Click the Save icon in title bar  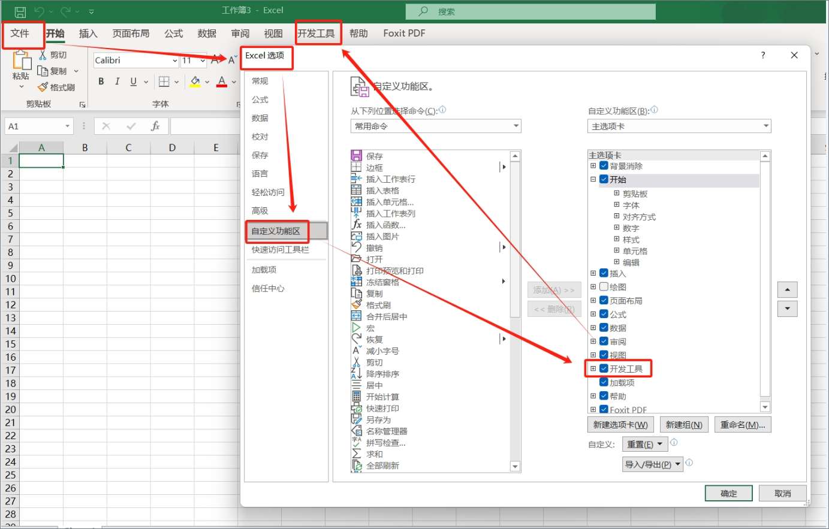tap(20, 11)
